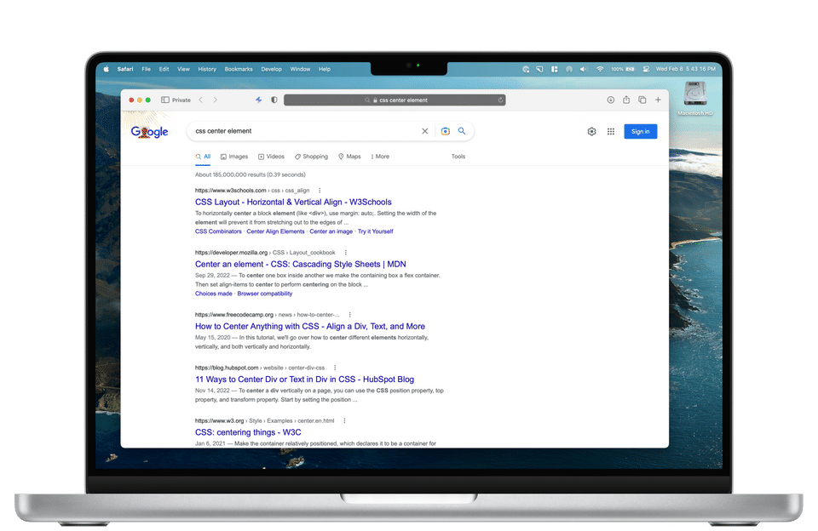Viewport: 818px width, 531px height.
Task: Open Center an element MDN result
Action: pos(301,264)
